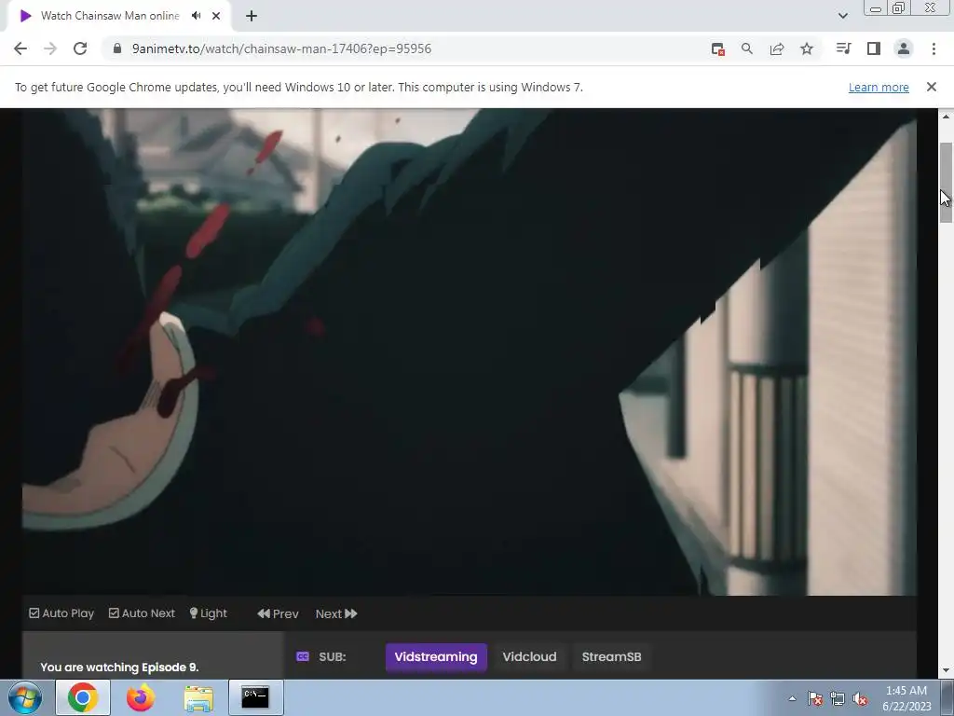Screen dimensions: 954x716
Task: Click the browser forward arrow
Action: tap(50, 48)
